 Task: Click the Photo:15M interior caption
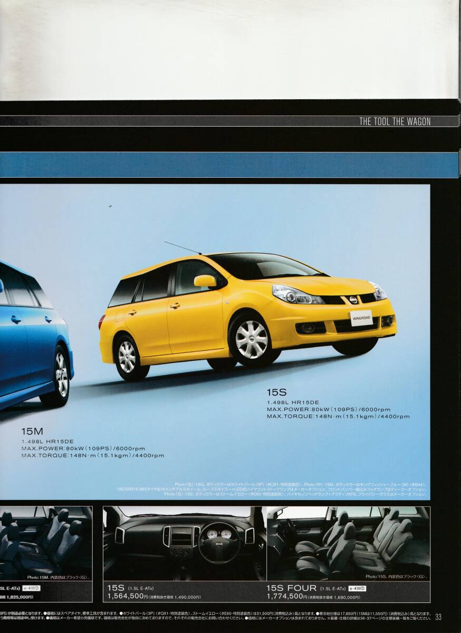(x=58, y=577)
